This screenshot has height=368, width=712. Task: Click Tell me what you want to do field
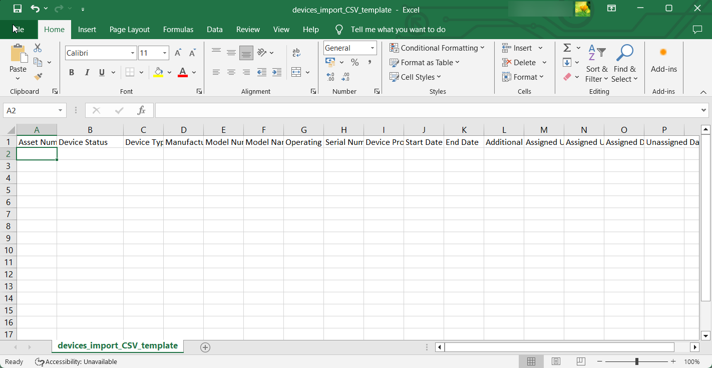pos(398,30)
